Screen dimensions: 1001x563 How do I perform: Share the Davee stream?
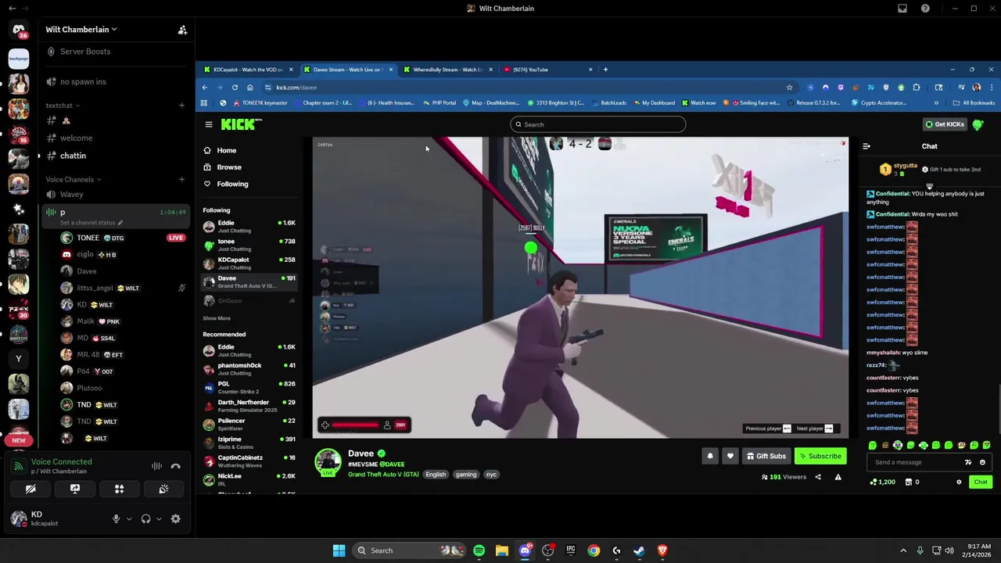click(818, 477)
